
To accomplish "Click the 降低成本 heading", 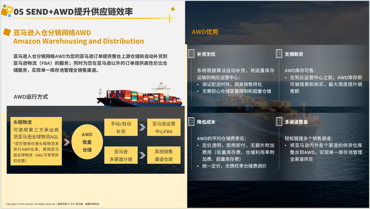I will (x=206, y=122).
